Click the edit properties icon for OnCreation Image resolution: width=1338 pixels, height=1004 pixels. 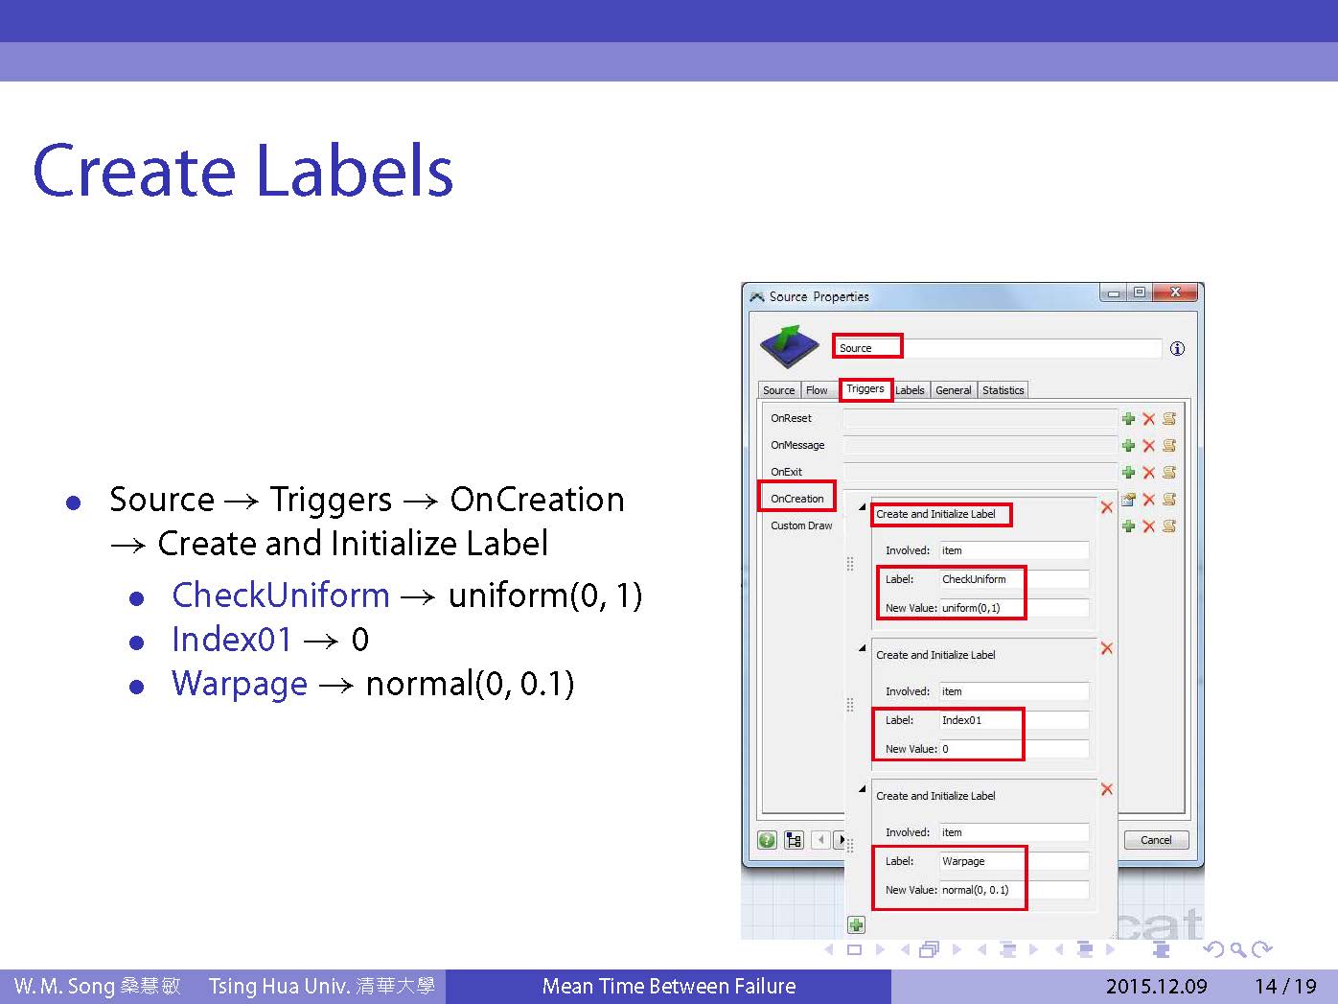click(x=1128, y=500)
